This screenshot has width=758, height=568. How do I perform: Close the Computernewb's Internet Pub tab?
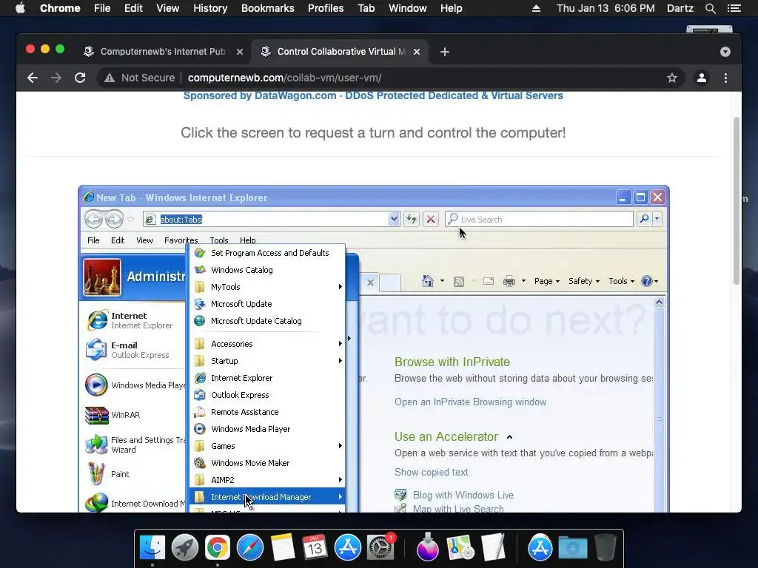pos(239,52)
